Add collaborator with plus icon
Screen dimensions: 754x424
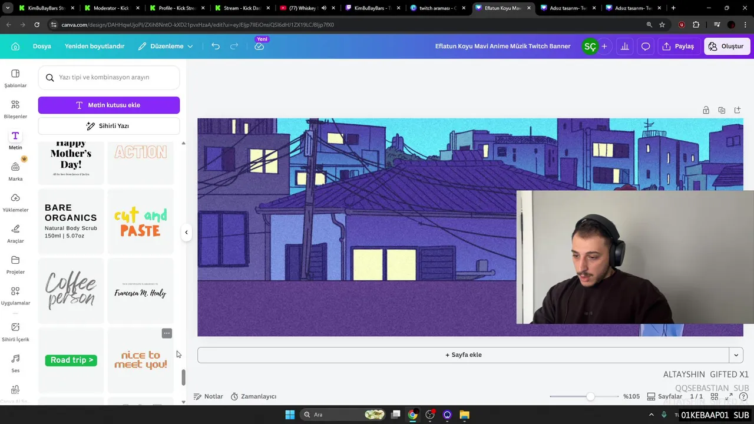point(604,47)
